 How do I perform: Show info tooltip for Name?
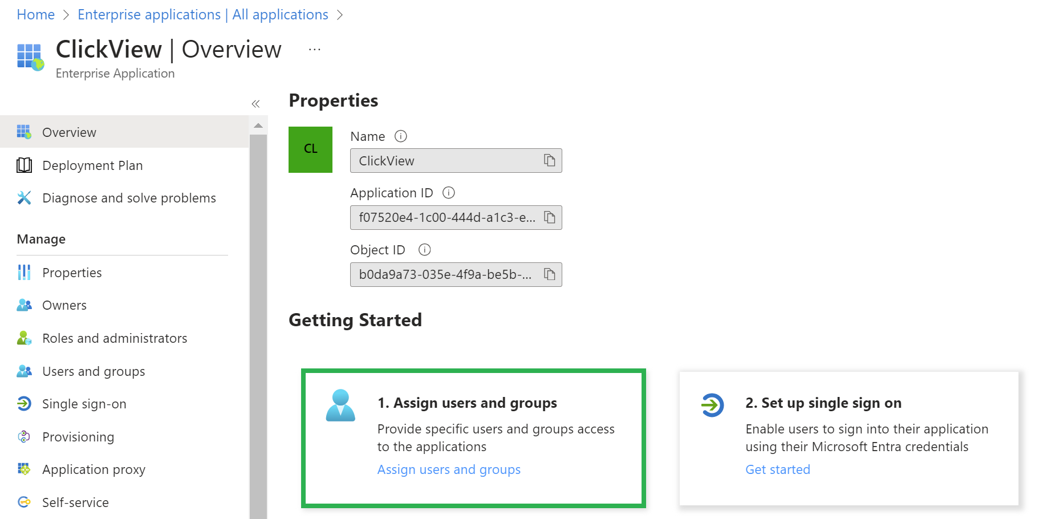(x=401, y=136)
